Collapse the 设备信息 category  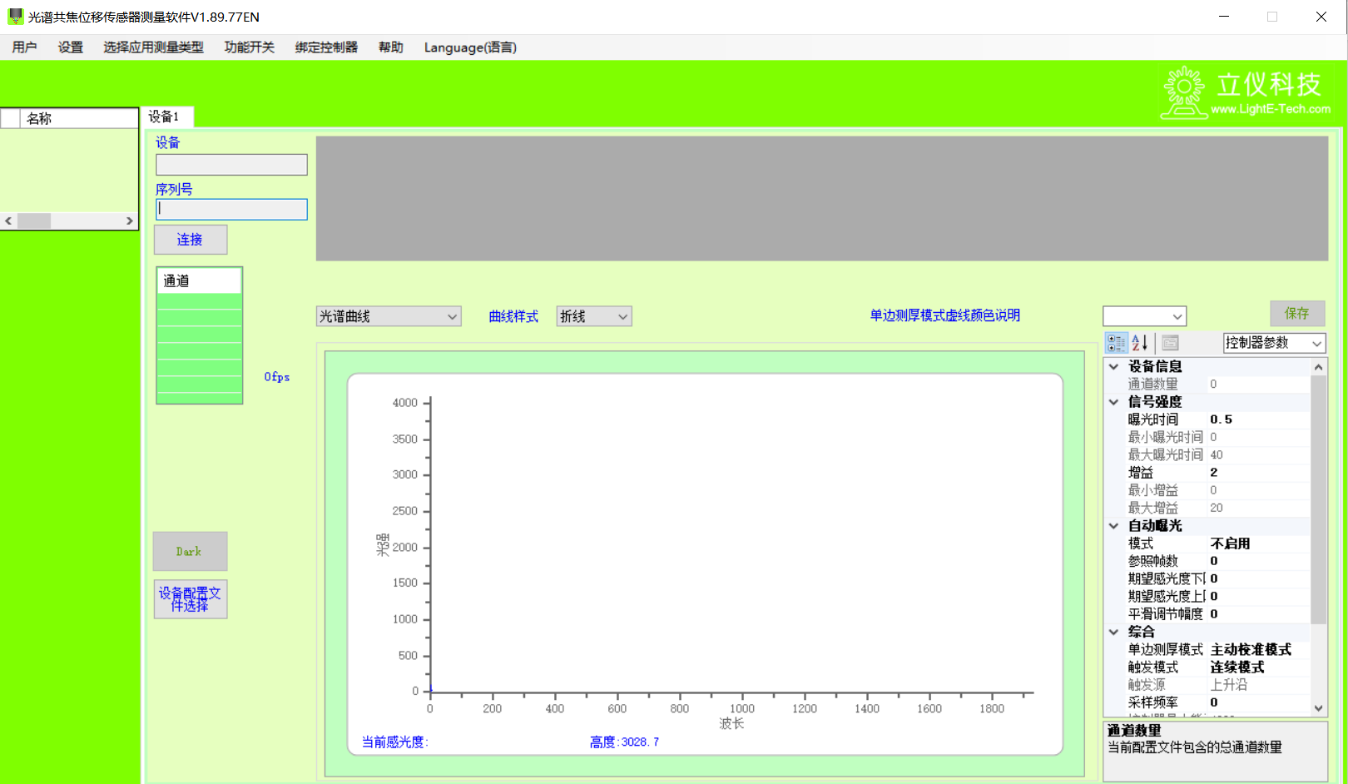1114,367
